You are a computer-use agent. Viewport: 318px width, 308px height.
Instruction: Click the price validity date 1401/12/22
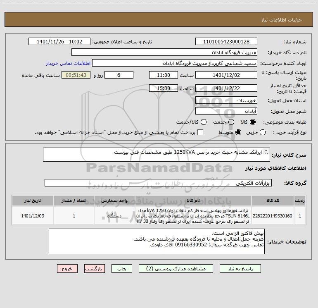pos(226,88)
